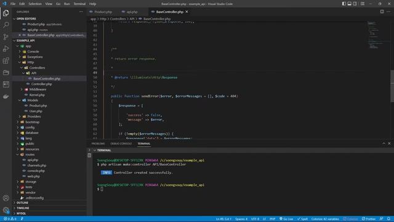Expand the Providers folder

(34, 117)
